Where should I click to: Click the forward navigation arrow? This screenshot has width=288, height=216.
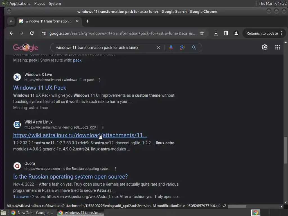point(21,33)
